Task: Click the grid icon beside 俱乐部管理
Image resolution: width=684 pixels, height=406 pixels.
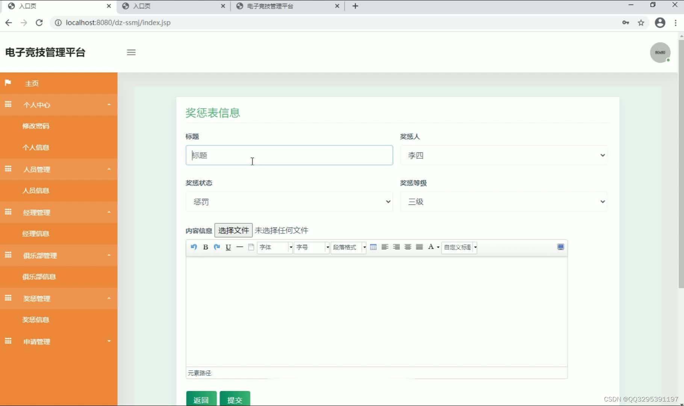Action: [x=8, y=255]
